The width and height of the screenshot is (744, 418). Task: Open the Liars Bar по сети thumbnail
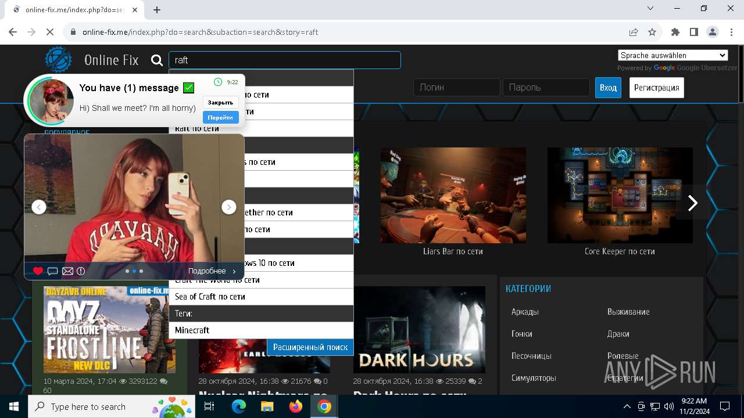click(453, 195)
